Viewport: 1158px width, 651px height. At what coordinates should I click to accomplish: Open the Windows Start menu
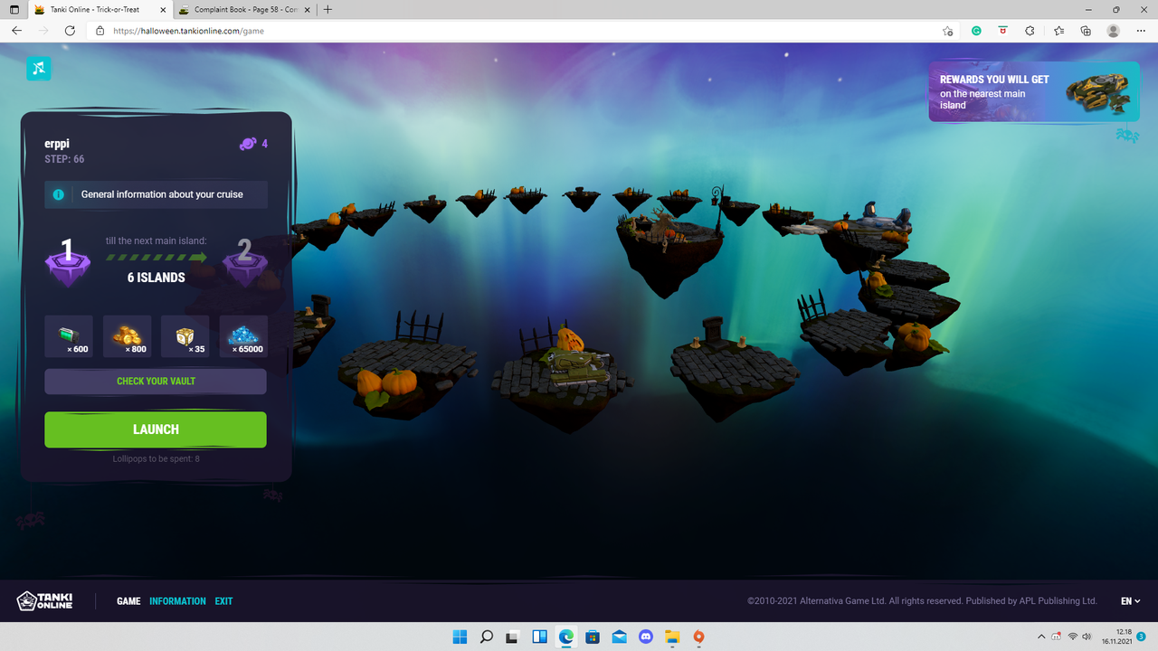coord(460,637)
